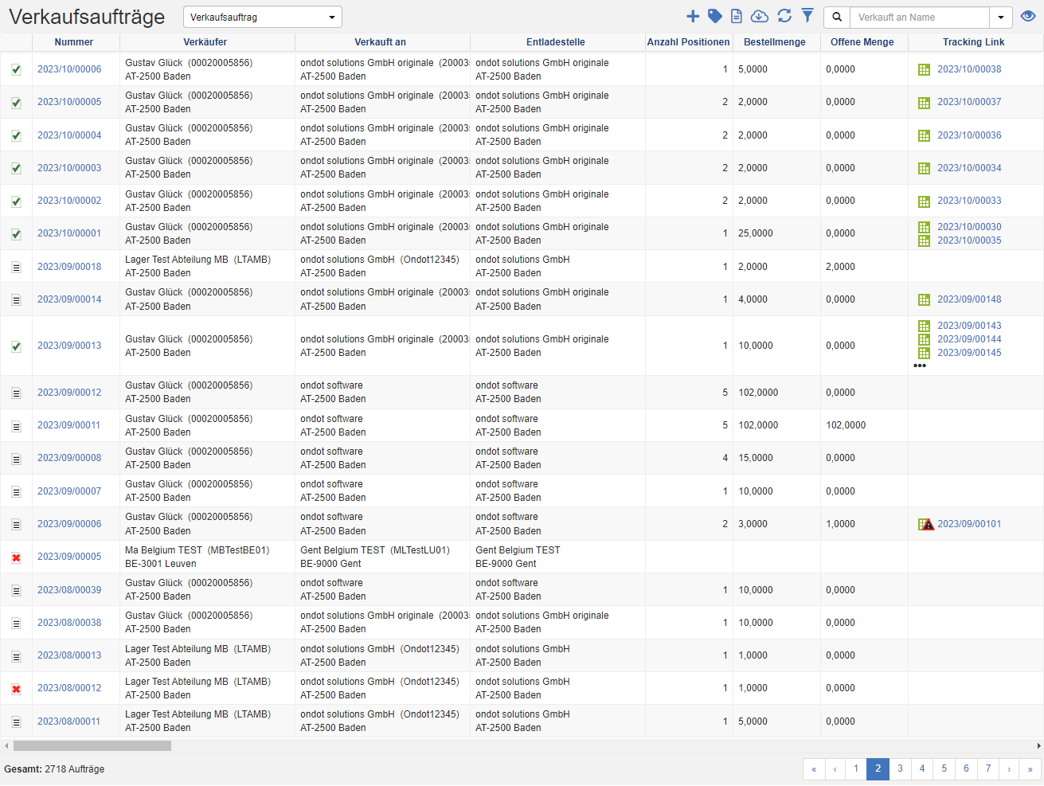Open the Verkaufsauftrag dropdown

pyautogui.click(x=262, y=18)
